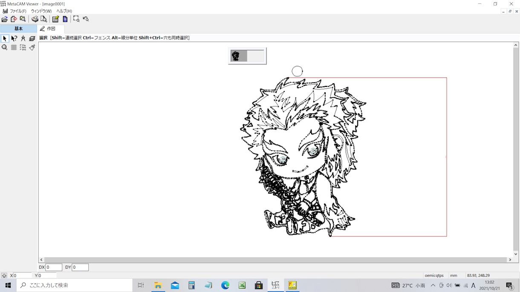Show hidden system tray icons

(x=433, y=286)
